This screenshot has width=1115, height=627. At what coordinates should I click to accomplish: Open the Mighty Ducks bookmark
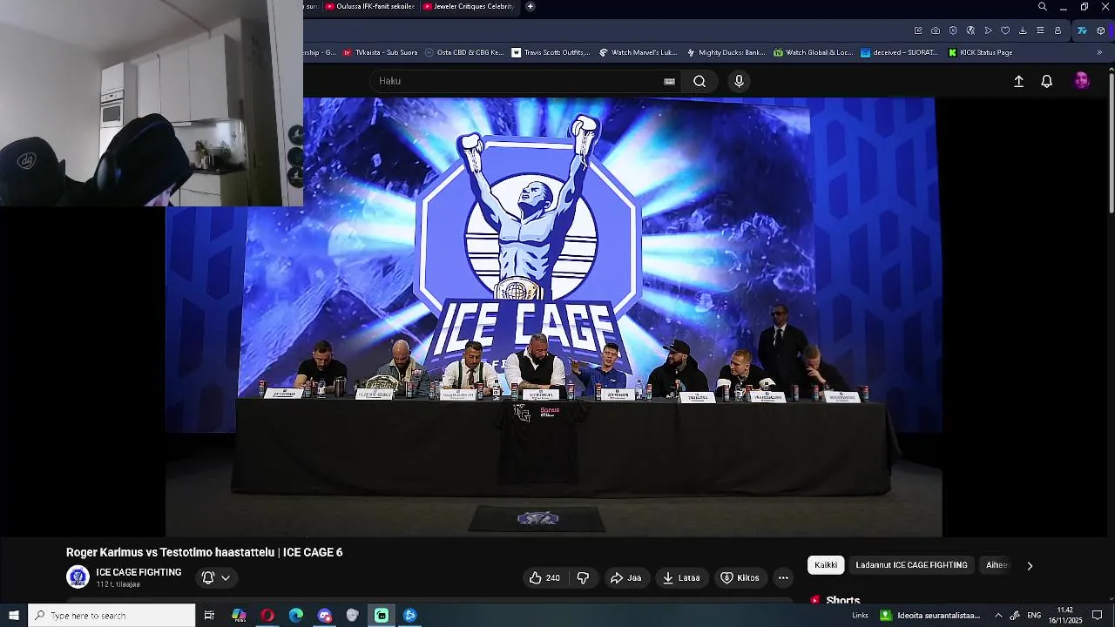pyautogui.click(x=726, y=52)
